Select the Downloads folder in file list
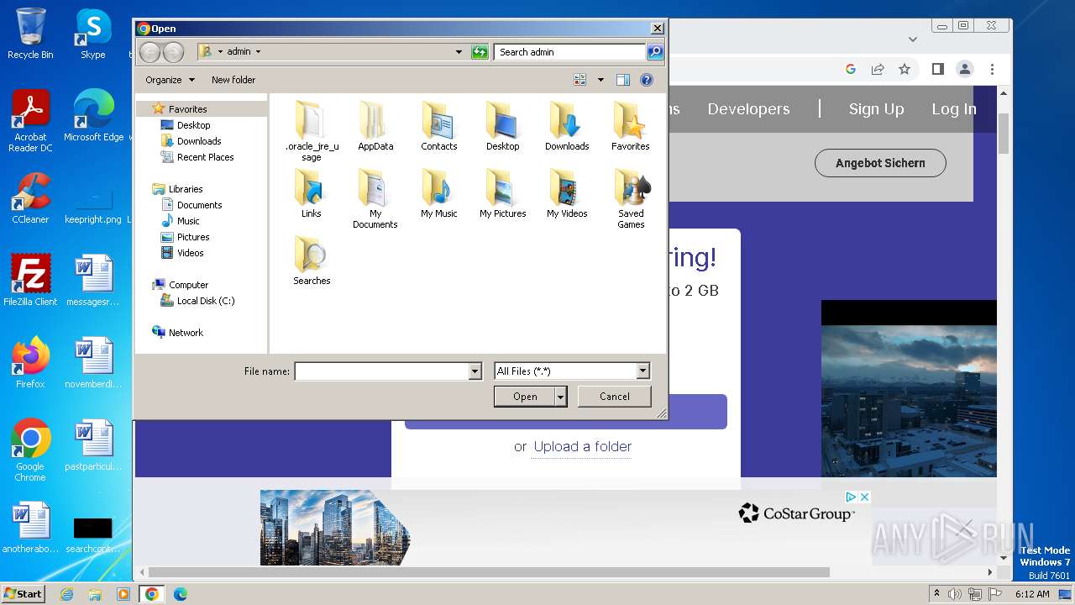1075x605 pixels. [567, 126]
